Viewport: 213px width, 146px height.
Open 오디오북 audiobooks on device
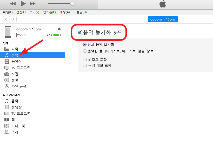pyautogui.click(x=32, y=126)
